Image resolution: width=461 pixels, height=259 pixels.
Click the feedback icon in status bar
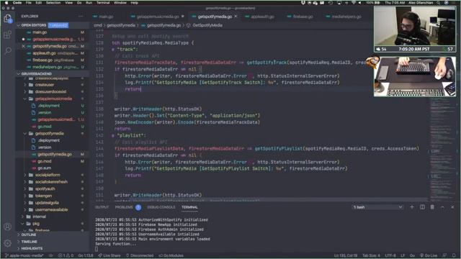pyautogui.click(x=444, y=255)
